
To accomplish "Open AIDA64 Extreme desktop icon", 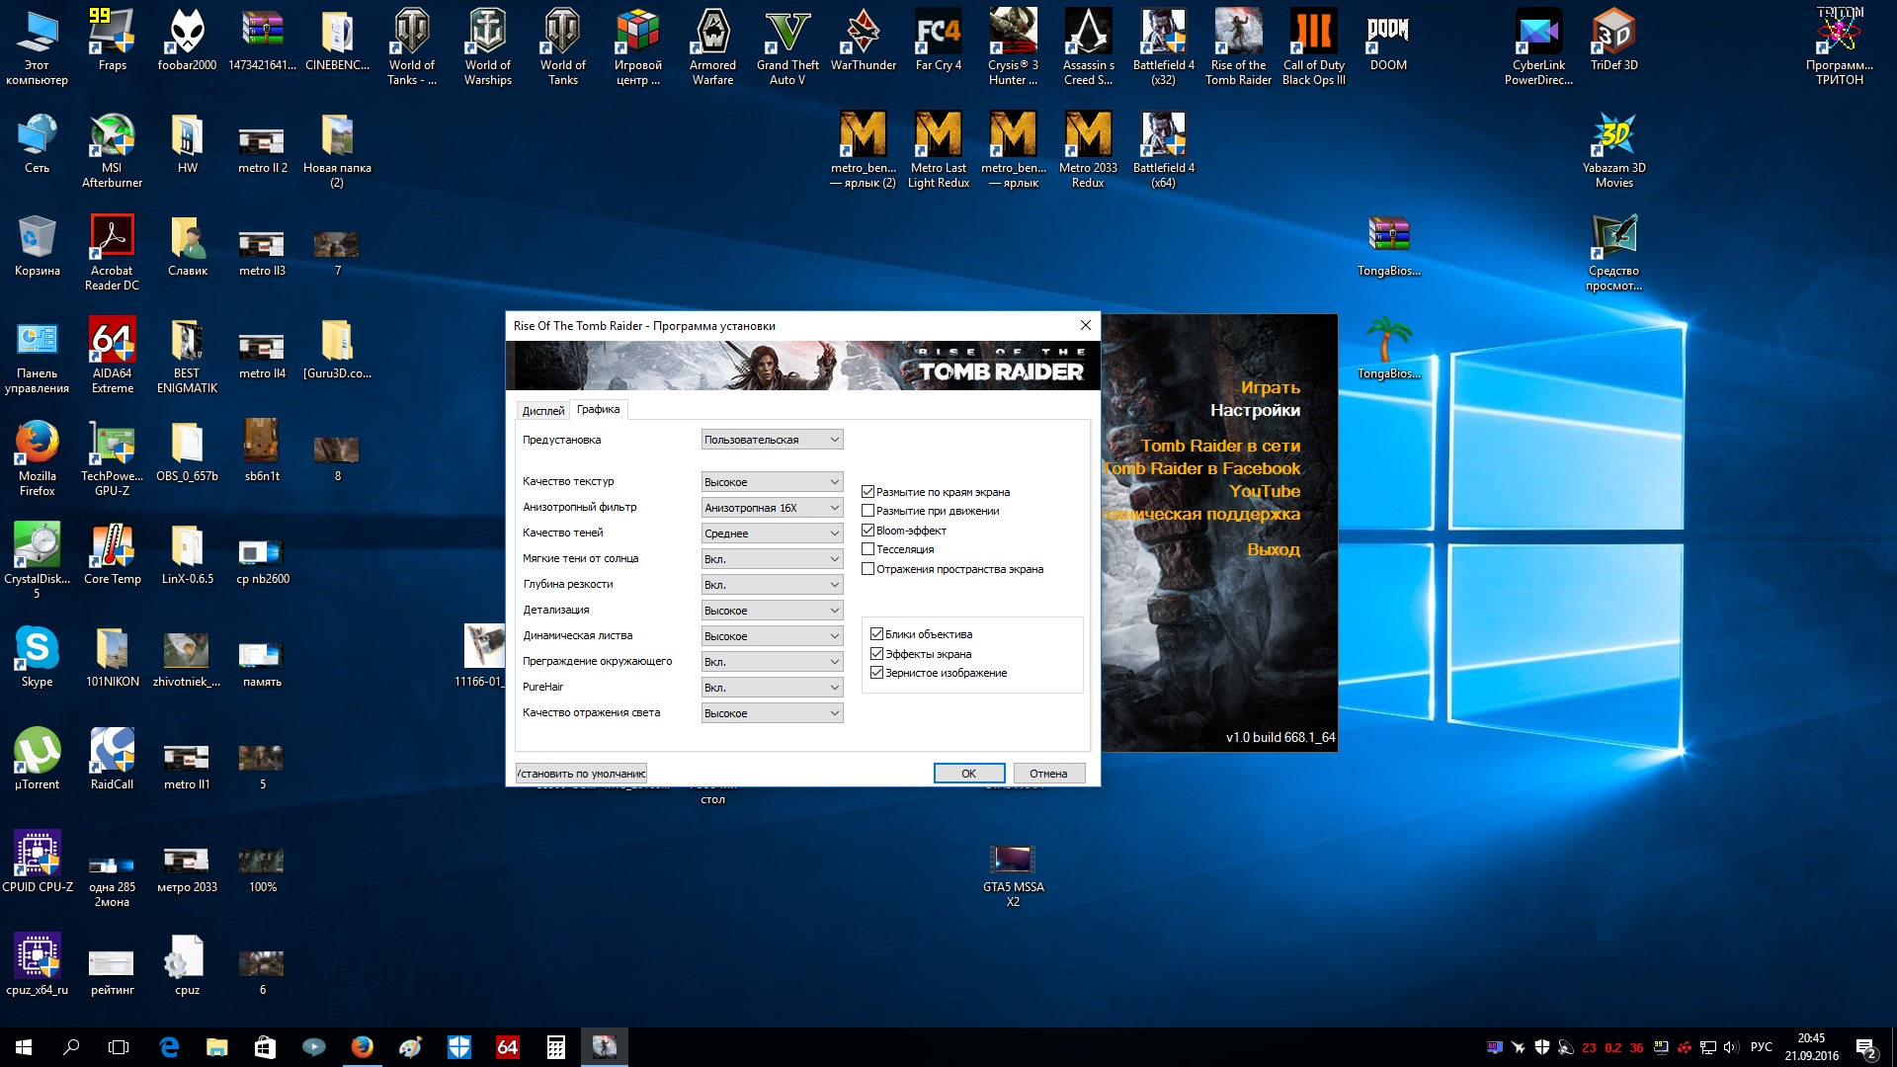I will pyautogui.click(x=112, y=353).
